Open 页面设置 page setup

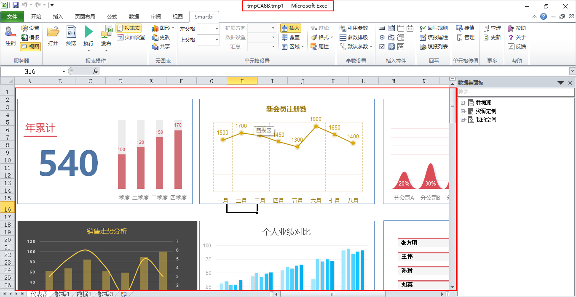coord(131,37)
